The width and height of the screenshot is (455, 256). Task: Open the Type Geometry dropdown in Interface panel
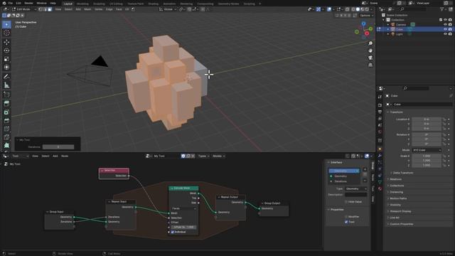click(355, 189)
